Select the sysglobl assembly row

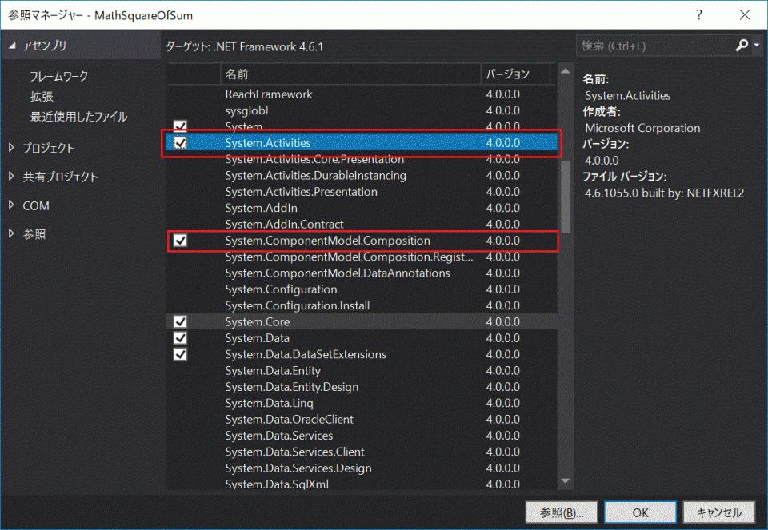362,110
